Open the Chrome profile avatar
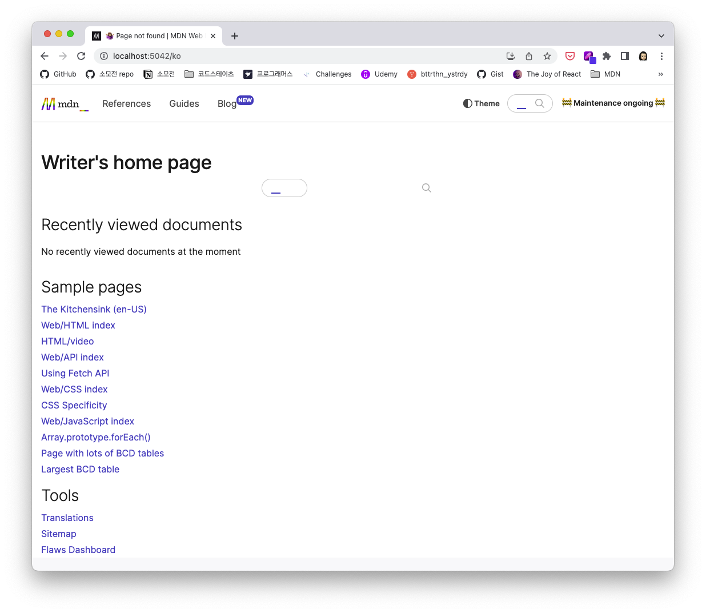Image resolution: width=706 pixels, height=613 pixels. pos(643,56)
